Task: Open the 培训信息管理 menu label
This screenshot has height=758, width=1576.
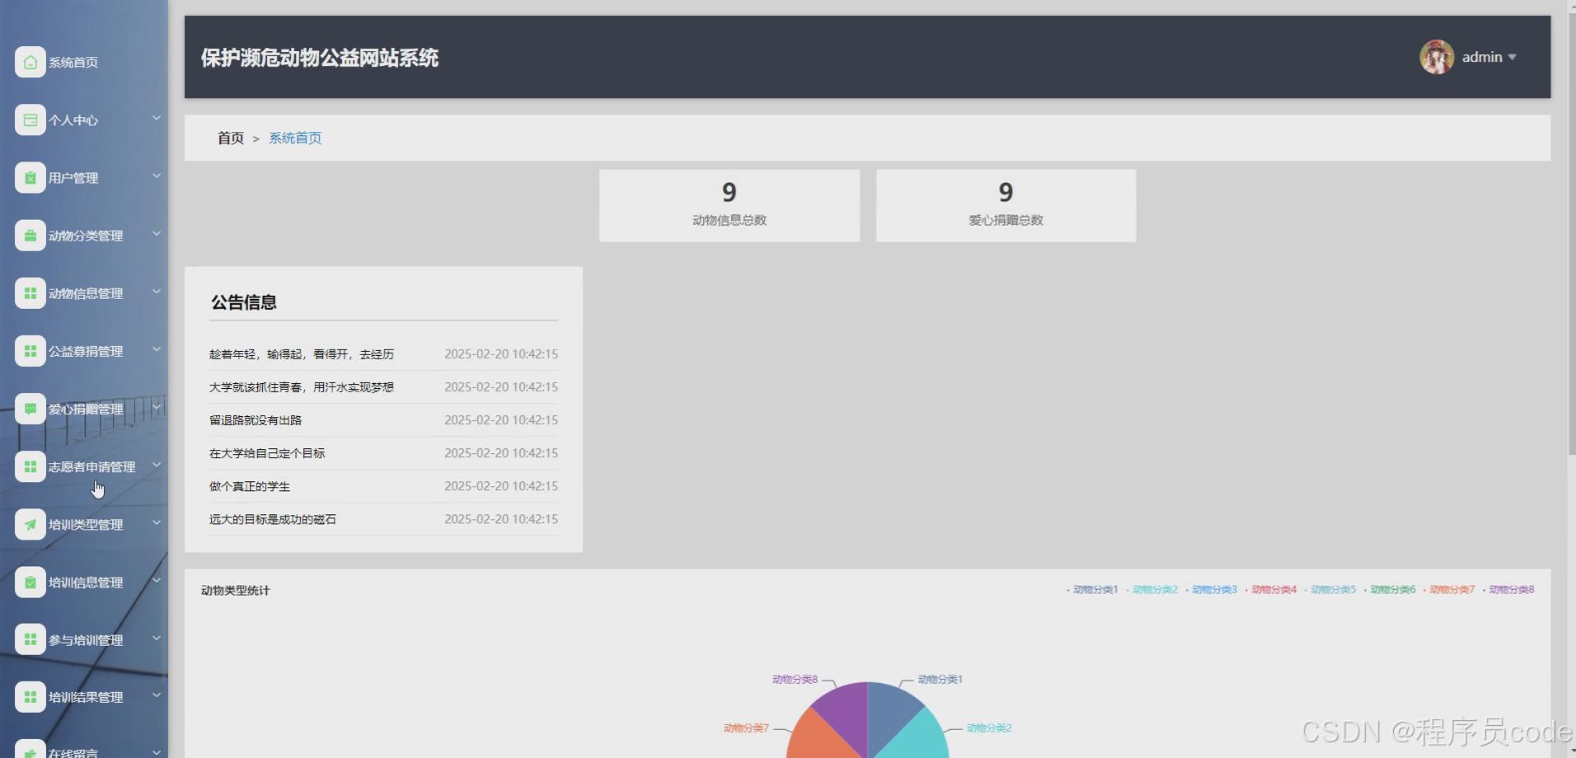Action: pyautogui.click(x=86, y=583)
